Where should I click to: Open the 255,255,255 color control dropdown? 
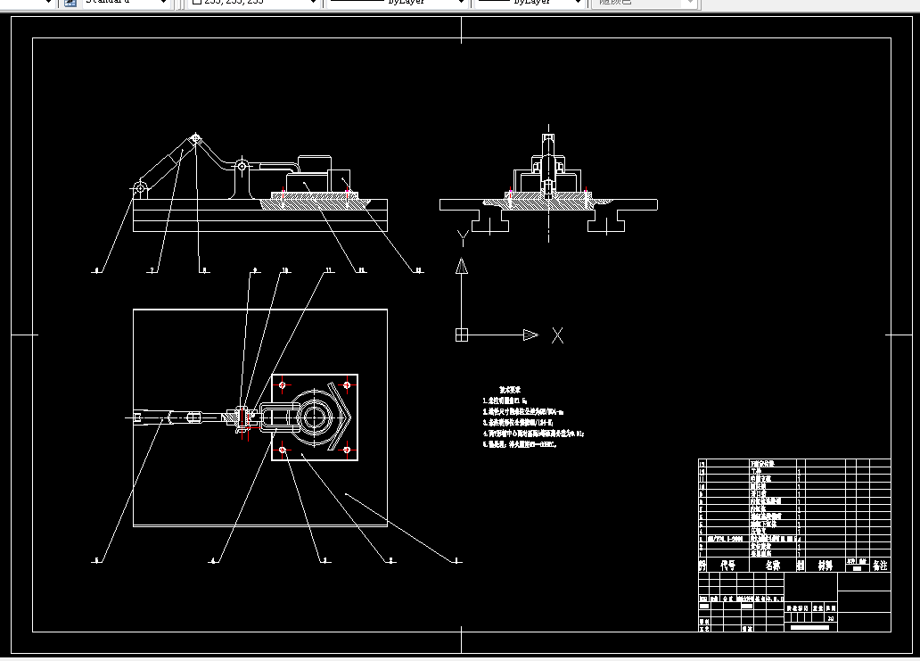(253, 3)
